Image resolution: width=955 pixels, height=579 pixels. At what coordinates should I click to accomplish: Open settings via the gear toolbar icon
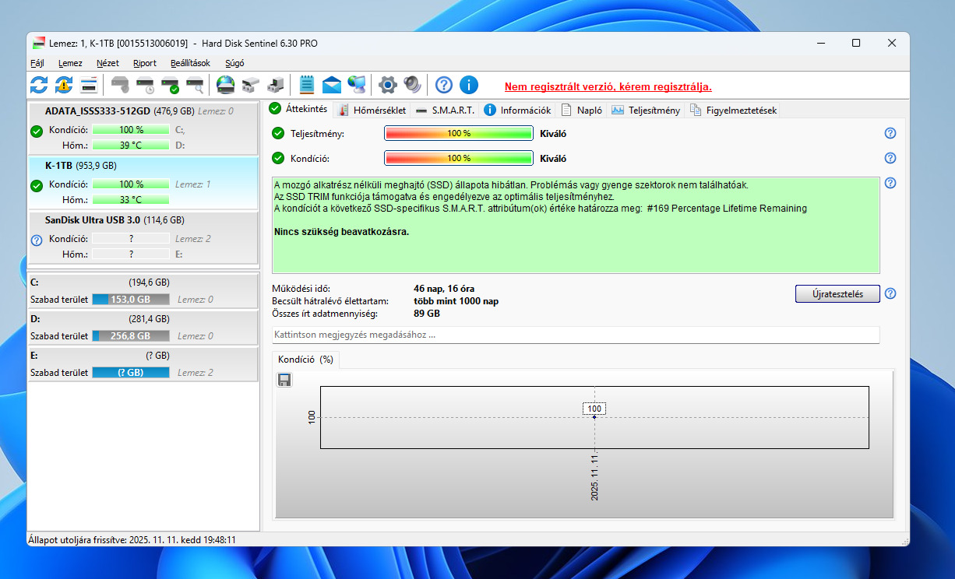(387, 85)
